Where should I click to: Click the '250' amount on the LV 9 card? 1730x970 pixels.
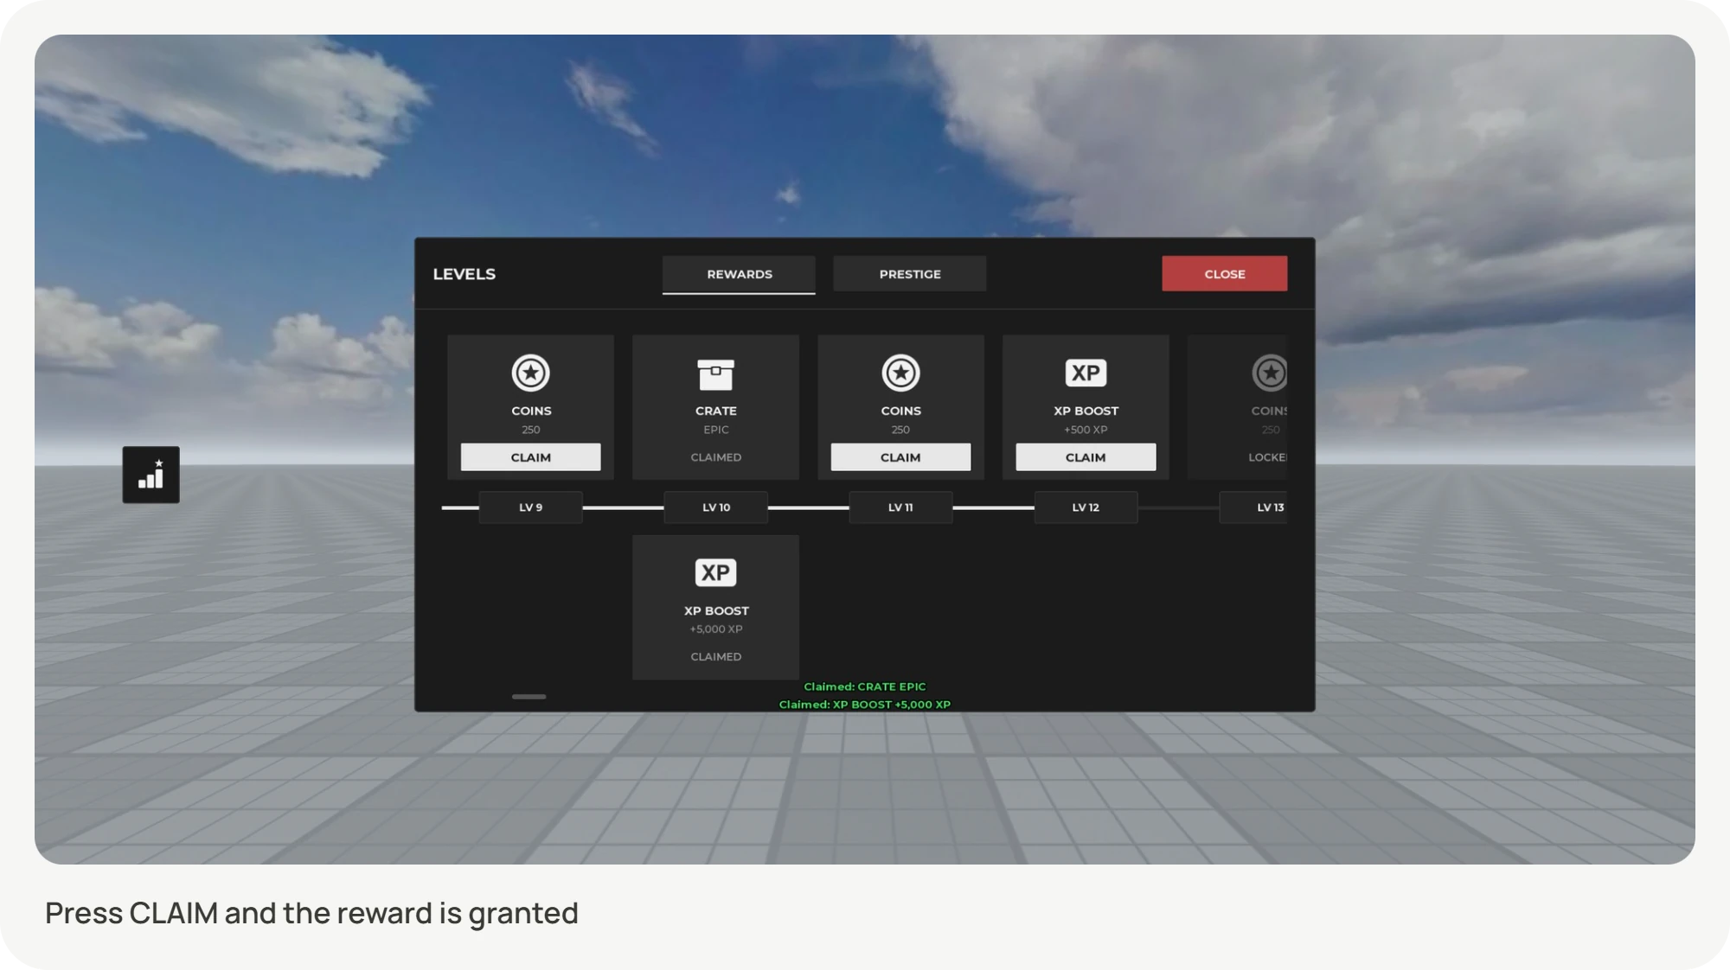530,430
